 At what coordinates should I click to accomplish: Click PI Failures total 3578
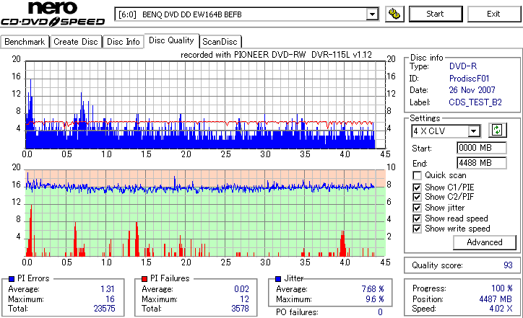pyautogui.click(x=240, y=309)
